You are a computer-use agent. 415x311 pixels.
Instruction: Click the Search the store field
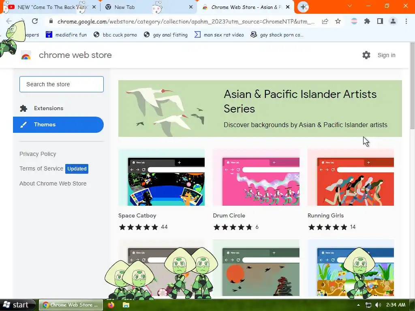click(62, 84)
